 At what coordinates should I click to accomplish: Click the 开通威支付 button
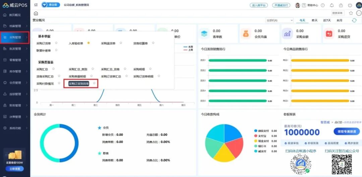[x=281, y=5]
